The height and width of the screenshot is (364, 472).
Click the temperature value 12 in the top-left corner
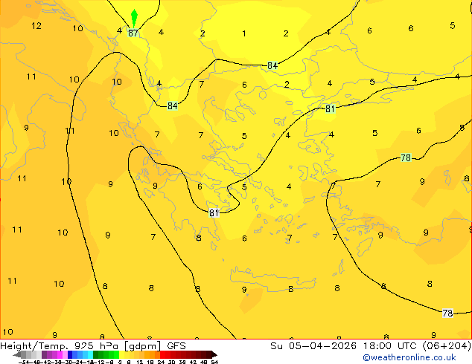(x=36, y=26)
